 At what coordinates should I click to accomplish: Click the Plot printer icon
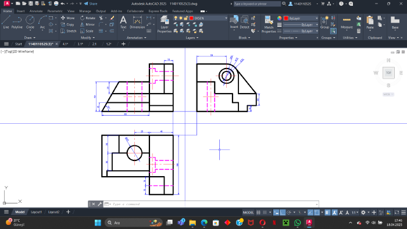[x=56, y=3]
